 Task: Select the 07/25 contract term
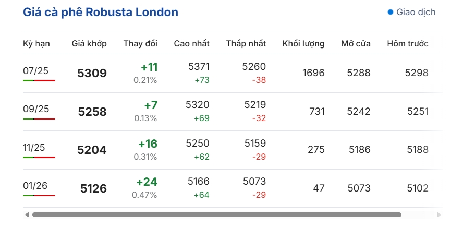36,71
